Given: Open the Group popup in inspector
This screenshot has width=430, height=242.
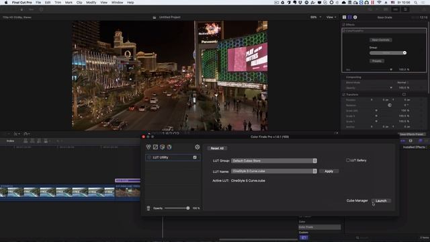Looking at the screenshot, I should pos(388,52).
